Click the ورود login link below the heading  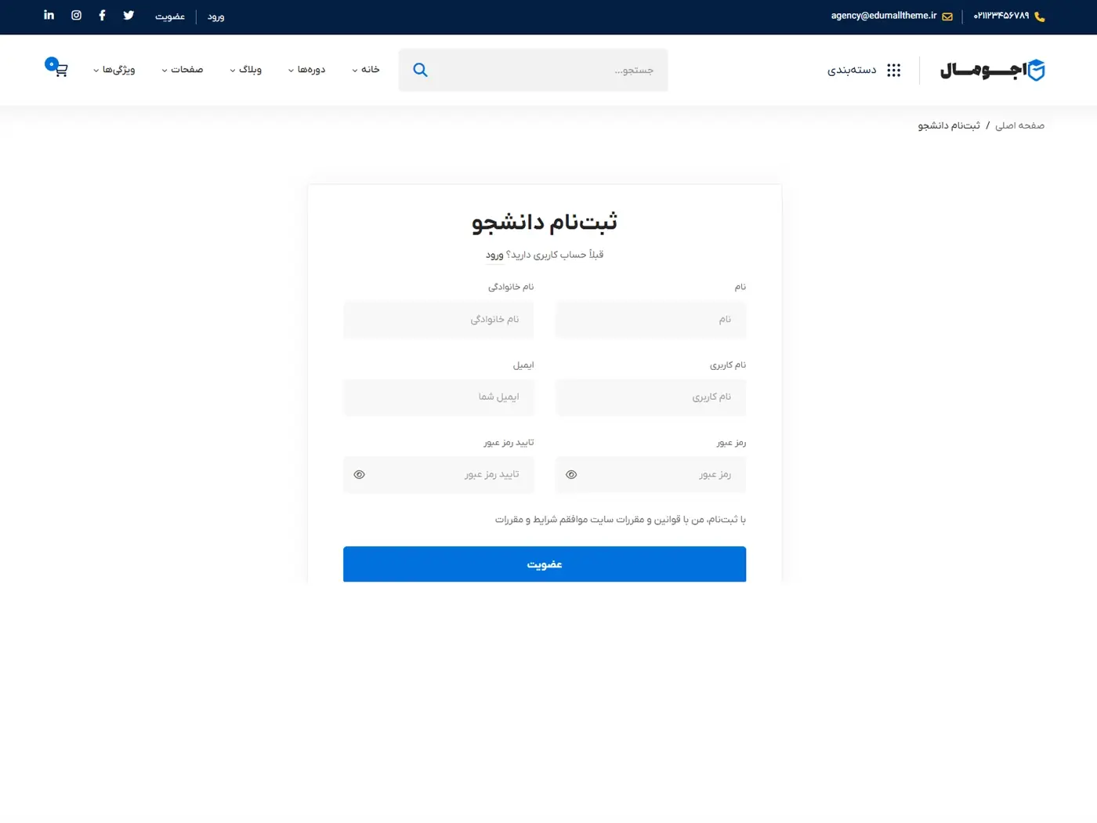point(494,255)
